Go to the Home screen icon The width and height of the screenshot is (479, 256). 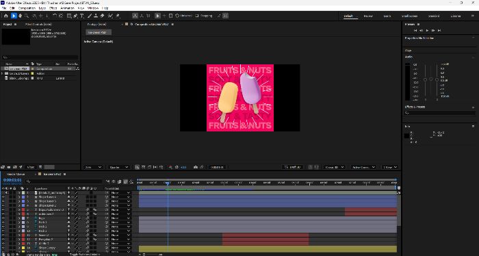(x=5, y=16)
